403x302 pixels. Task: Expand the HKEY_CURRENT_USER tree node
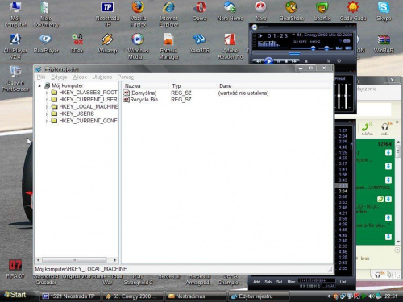click(x=47, y=100)
